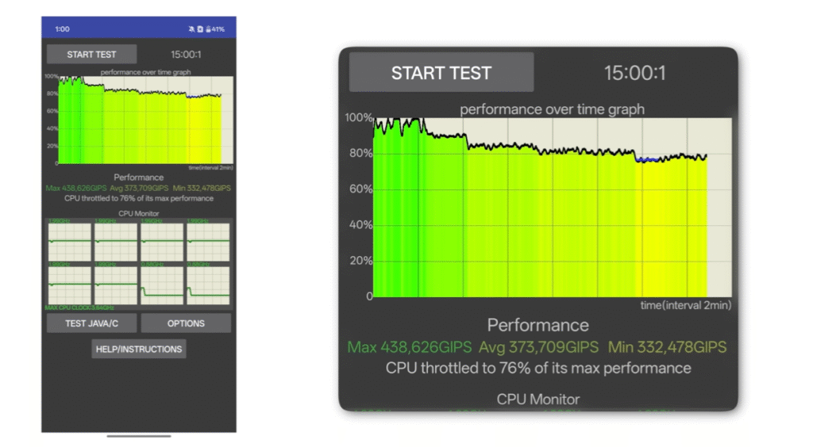The width and height of the screenshot is (813, 447).
Task: Tap START TEST on the small phone screen
Action: coord(91,55)
